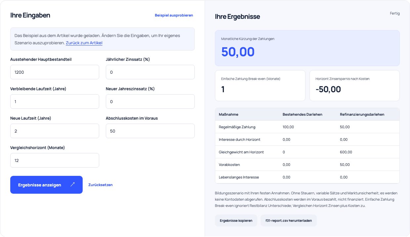Focus the Jährlicher Zinssatz (%) input
The width and height of the screenshot is (410, 237).
[x=150, y=72]
